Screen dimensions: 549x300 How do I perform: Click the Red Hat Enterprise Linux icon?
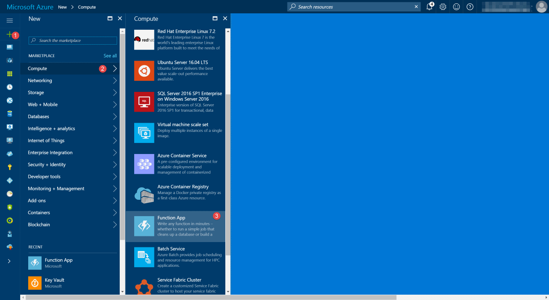144,40
